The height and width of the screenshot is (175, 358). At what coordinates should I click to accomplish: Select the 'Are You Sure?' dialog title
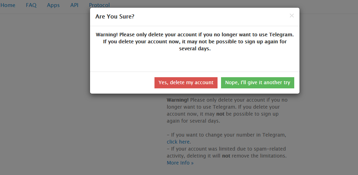115,17
